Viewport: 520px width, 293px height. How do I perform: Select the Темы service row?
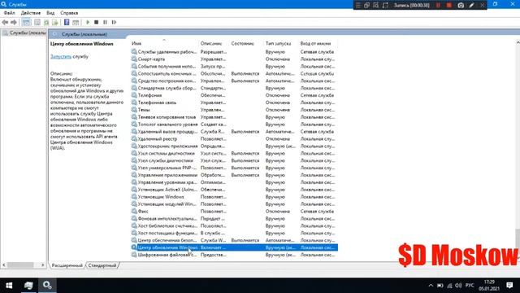[x=234, y=110]
